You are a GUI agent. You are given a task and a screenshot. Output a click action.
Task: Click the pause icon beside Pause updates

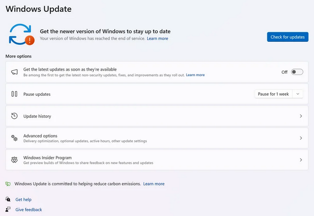pyautogui.click(x=14, y=94)
